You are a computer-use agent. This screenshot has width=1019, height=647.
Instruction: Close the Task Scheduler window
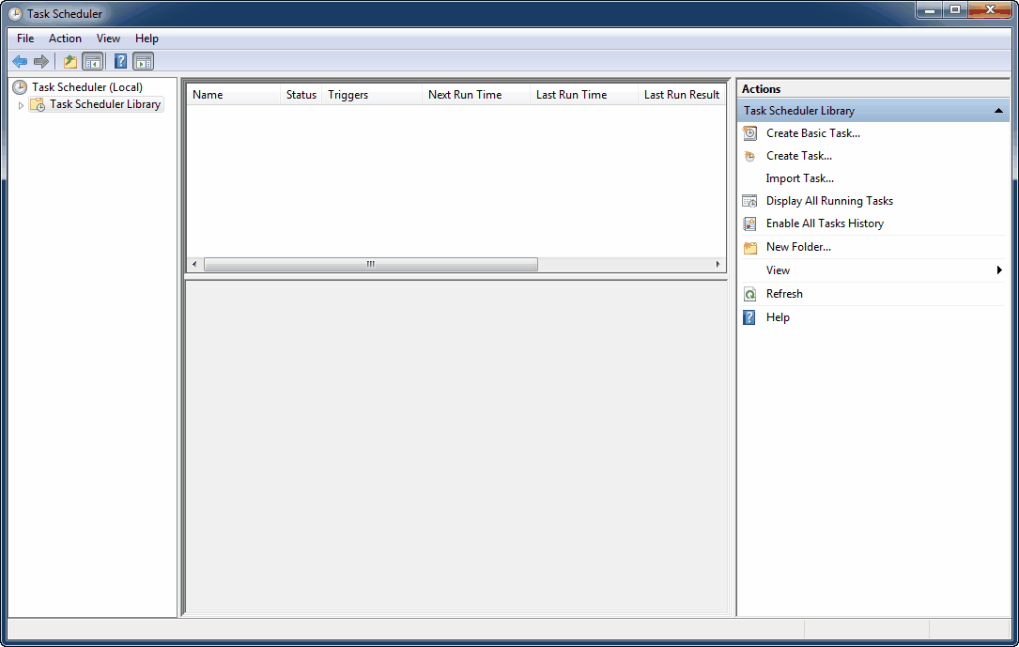tap(991, 9)
